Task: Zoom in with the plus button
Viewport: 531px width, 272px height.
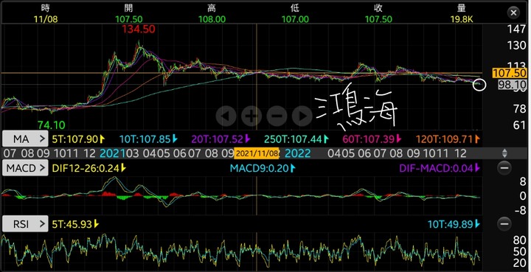Action: click(251, 116)
